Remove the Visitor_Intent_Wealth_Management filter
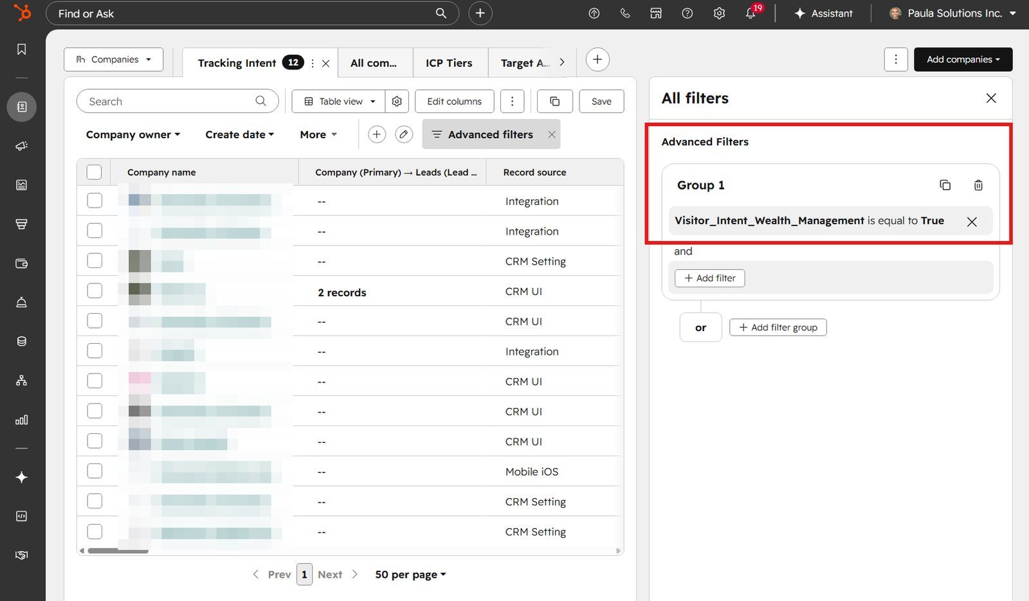The image size is (1029, 601). [972, 221]
